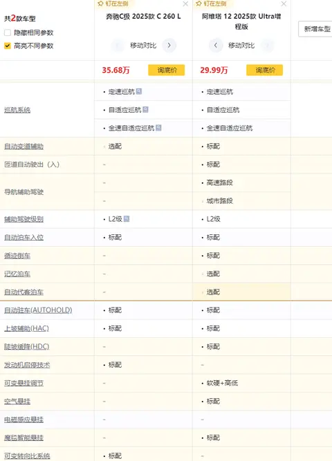Move 阿维塔 12 column left with arrow
Screen dimensions: 332x461
pyautogui.click(x=216, y=46)
